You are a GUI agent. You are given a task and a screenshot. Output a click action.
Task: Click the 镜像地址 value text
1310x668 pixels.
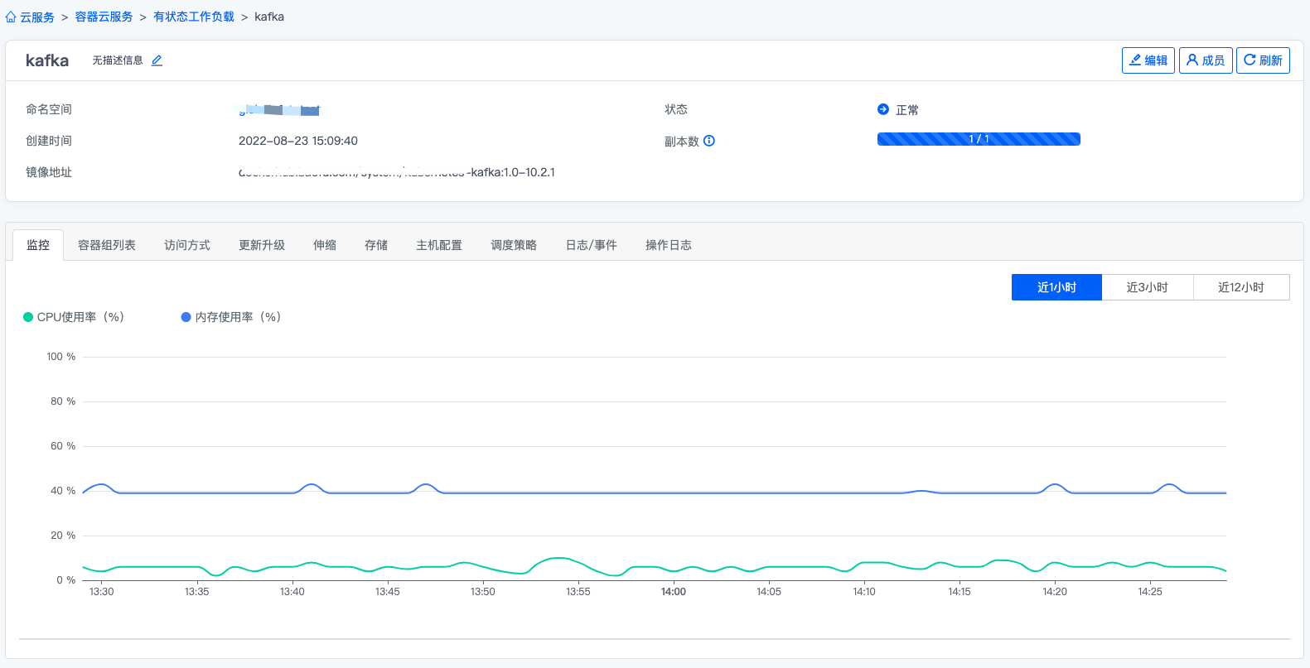click(397, 172)
